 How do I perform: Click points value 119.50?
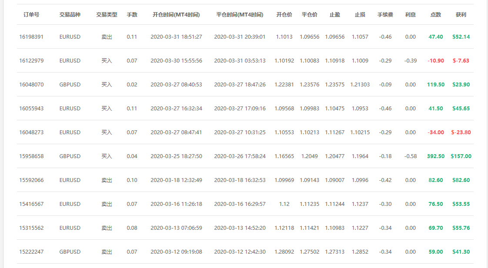tap(435, 85)
